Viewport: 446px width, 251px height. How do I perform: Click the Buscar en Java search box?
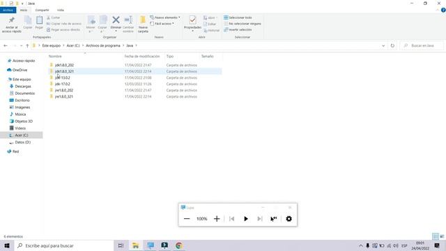coord(422,45)
